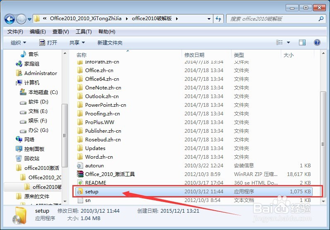Select the ProPlus.WW folder icon

point(80,122)
